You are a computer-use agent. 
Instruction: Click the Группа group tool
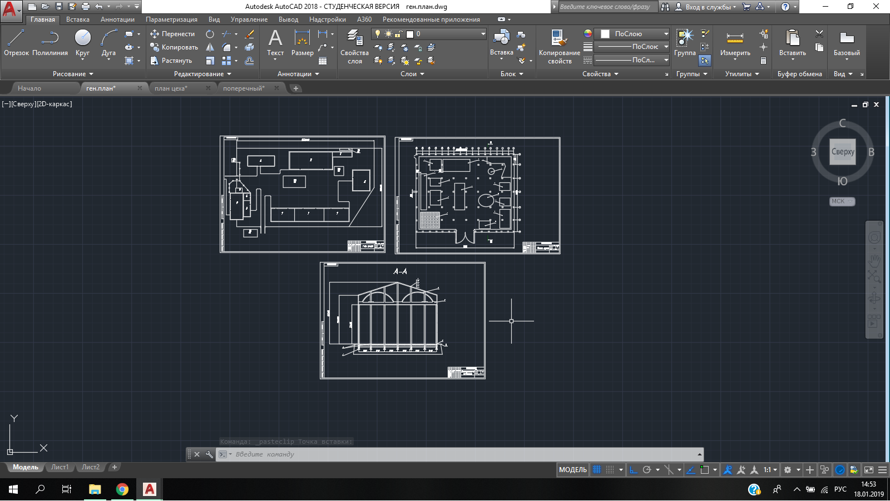[685, 43]
